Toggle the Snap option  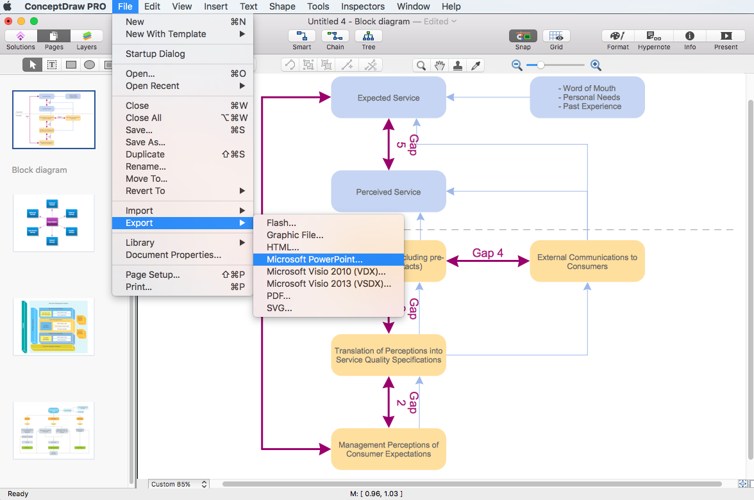pos(523,36)
